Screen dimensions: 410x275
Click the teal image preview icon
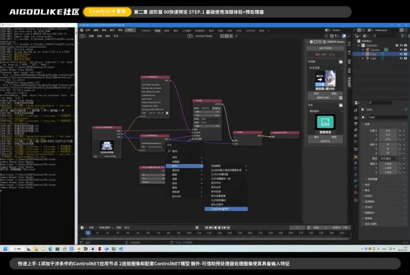326,122
